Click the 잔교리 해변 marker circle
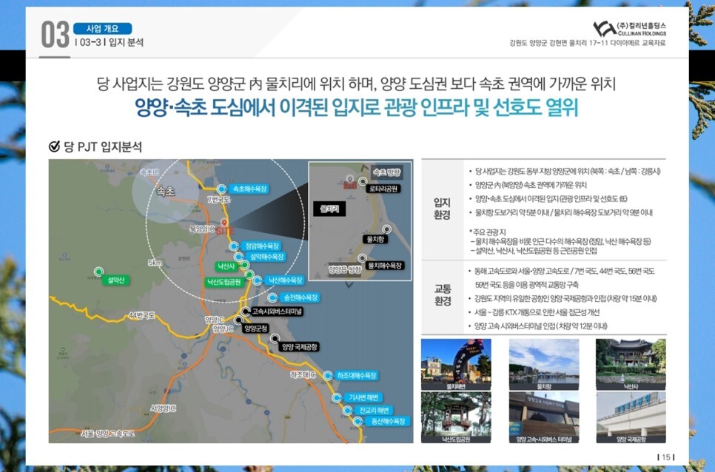This screenshot has height=472, width=715. click(347, 411)
